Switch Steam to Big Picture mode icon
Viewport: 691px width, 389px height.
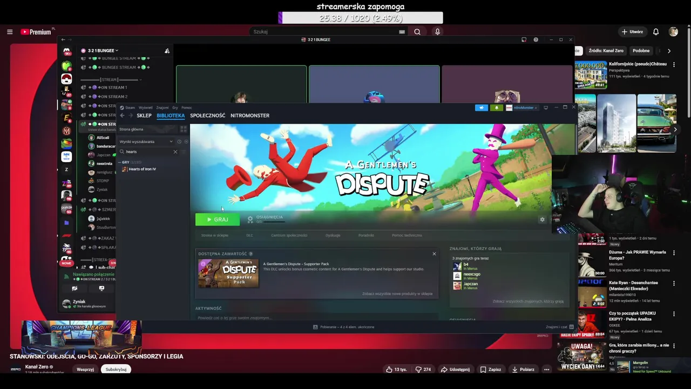546,108
